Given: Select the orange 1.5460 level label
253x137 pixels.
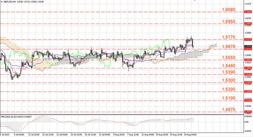Looking at the screenshot, I should coord(229,66).
